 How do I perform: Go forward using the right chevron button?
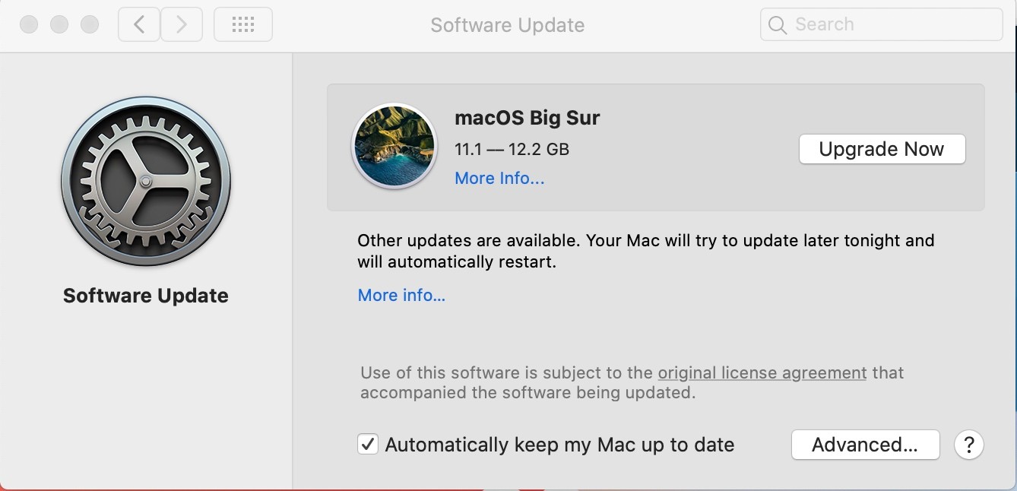[181, 24]
